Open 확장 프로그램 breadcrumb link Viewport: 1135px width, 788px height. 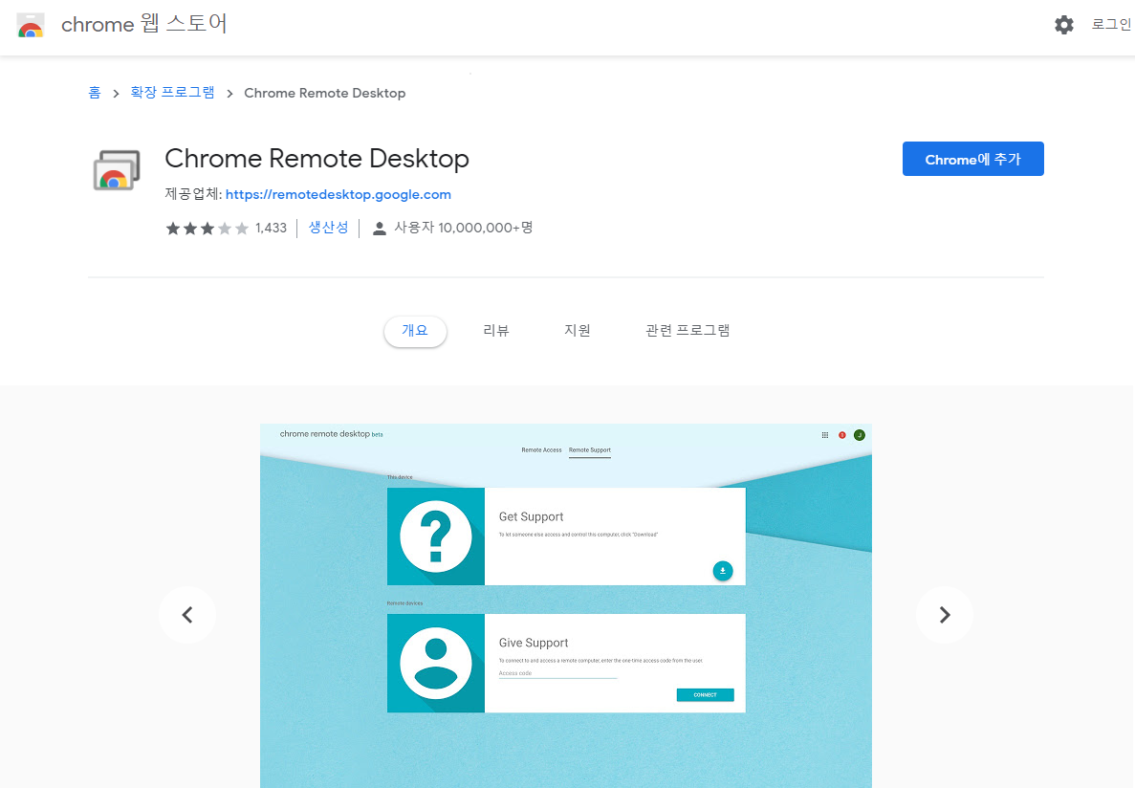pyautogui.click(x=173, y=93)
